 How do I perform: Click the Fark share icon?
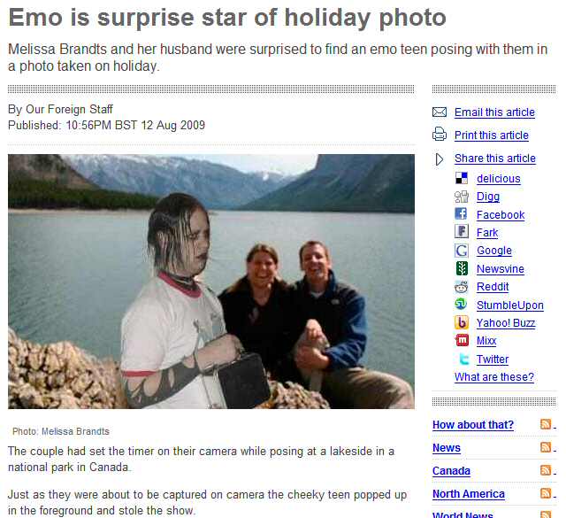[462, 231]
